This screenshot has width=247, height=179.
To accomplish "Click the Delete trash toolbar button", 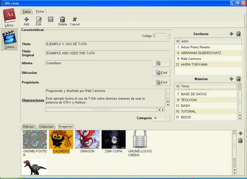I will 62,21.
